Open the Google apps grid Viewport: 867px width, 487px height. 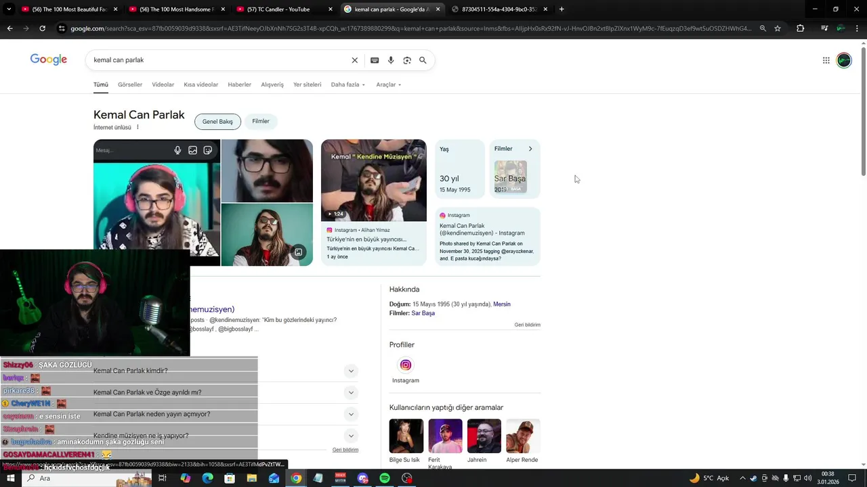pos(826,60)
